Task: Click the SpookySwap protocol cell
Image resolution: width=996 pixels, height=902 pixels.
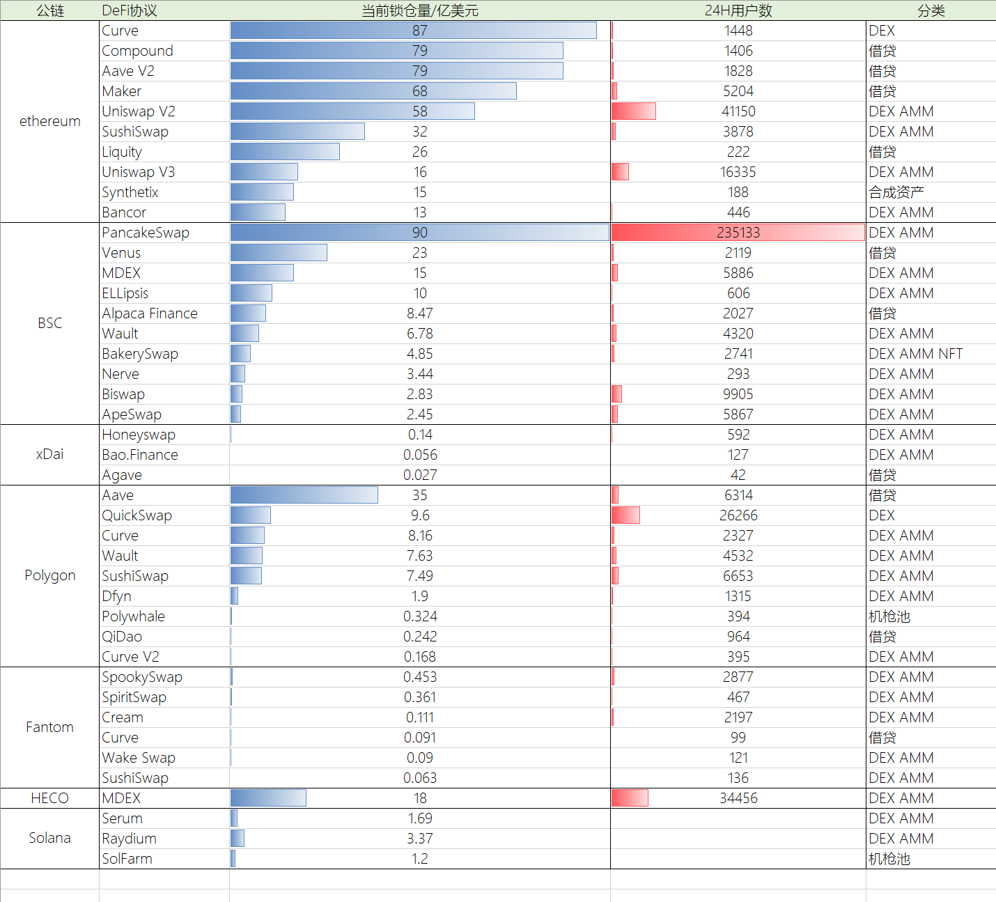Action: (x=164, y=677)
